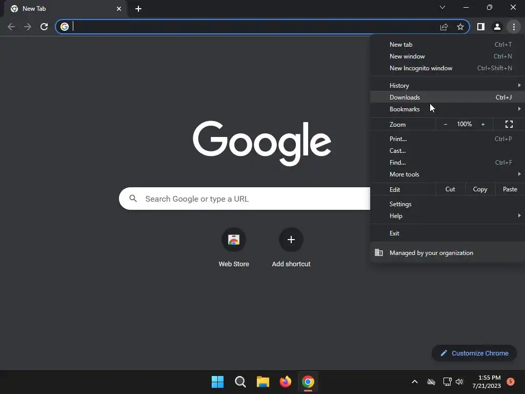The height and width of the screenshot is (394, 525).
Task: Select New window menu item
Action: point(447,56)
